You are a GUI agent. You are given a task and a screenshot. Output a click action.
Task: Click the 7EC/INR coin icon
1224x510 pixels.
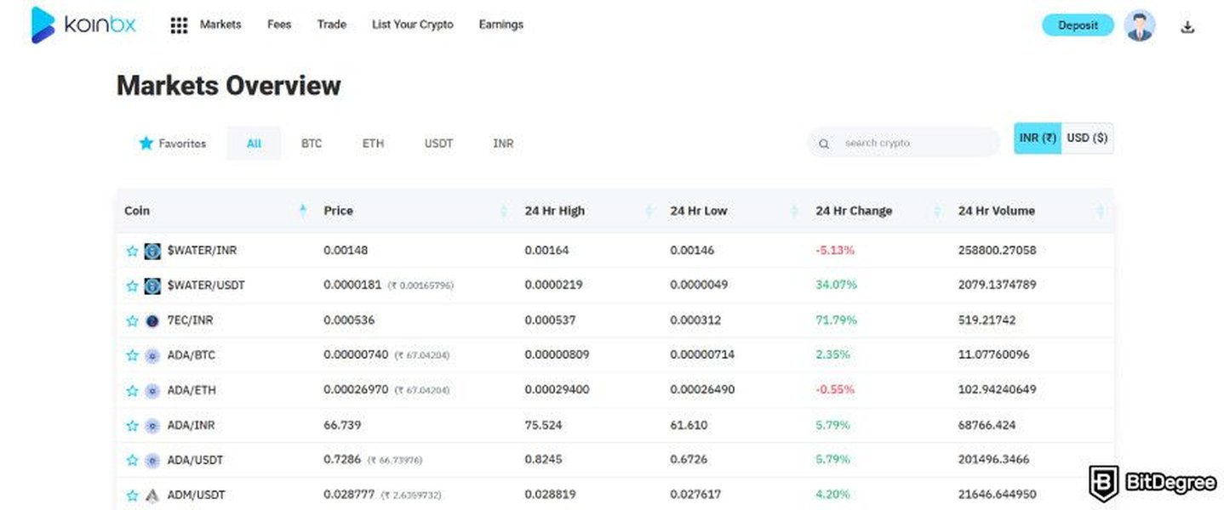[x=152, y=320]
